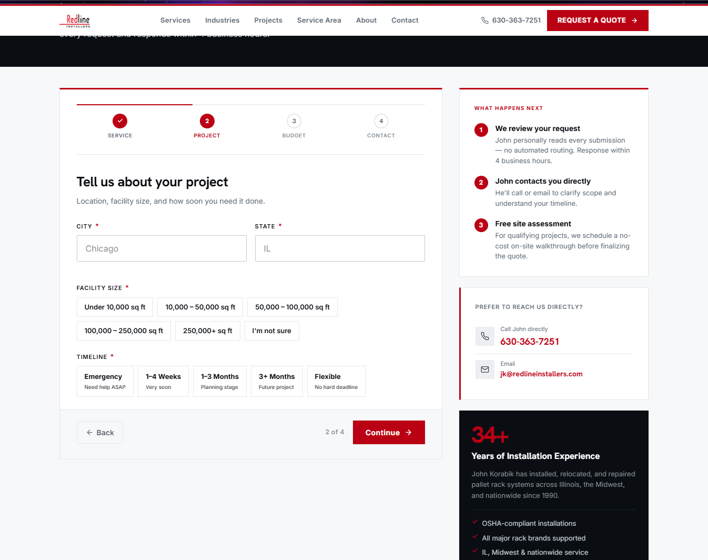Click the BUDGET step label
Image resolution: width=708 pixels, height=560 pixels.
click(x=294, y=136)
